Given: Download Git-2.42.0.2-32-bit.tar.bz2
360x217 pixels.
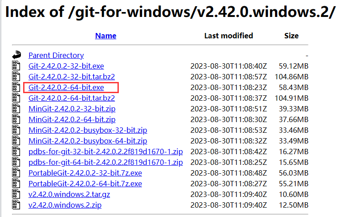Looking at the screenshot, I should [x=72, y=77].
